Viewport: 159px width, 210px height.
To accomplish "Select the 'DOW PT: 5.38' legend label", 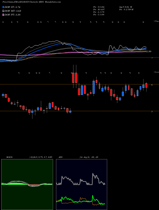I will pos(12,15).
